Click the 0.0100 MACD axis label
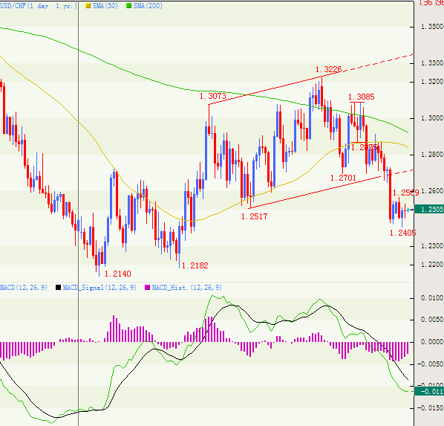This screenshot has width=444, height=426. 432,298
